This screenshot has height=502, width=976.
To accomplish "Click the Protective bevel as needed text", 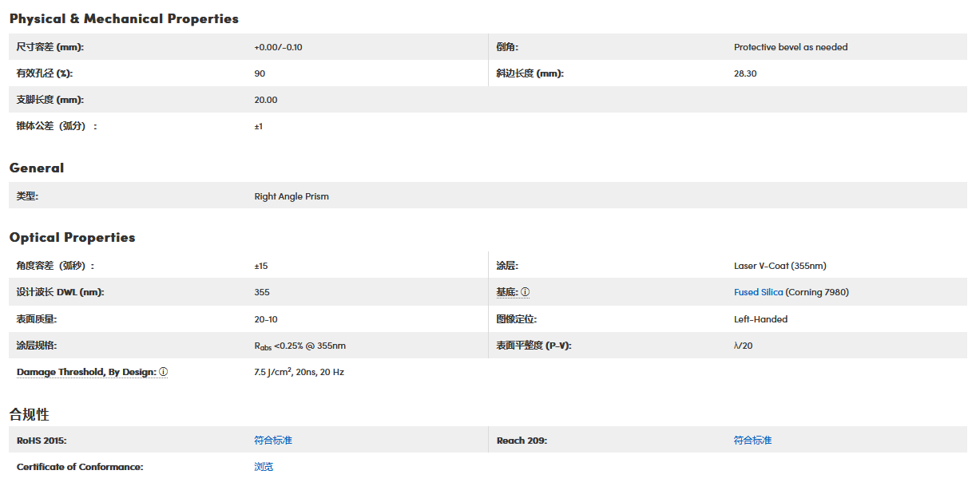I will [791, 47].
